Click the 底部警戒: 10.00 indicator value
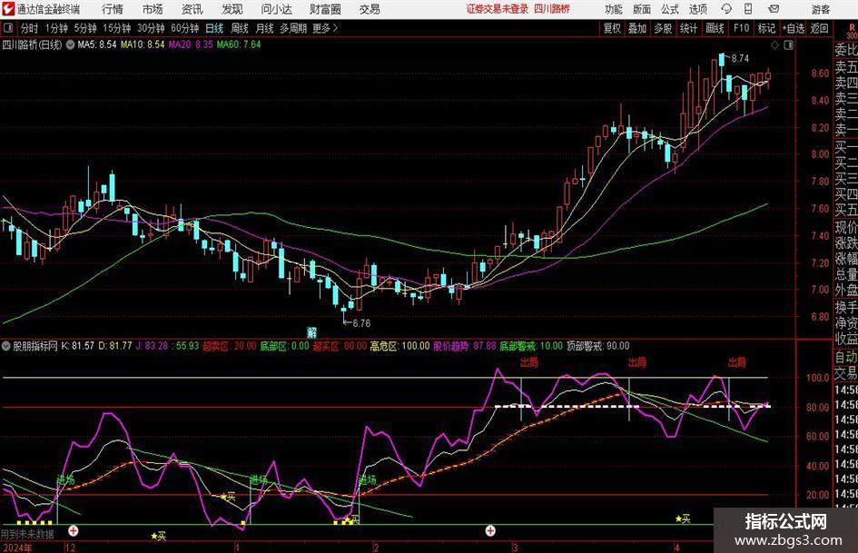 point(531,346)
